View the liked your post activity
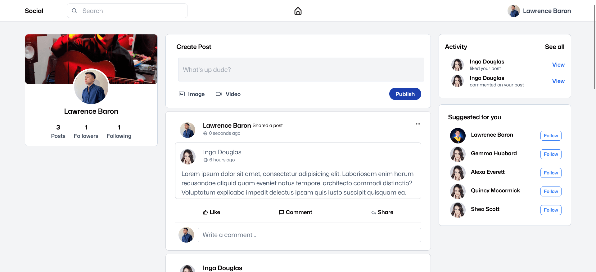Viewport: 596px width, 272px height. (x=558, y=65)
